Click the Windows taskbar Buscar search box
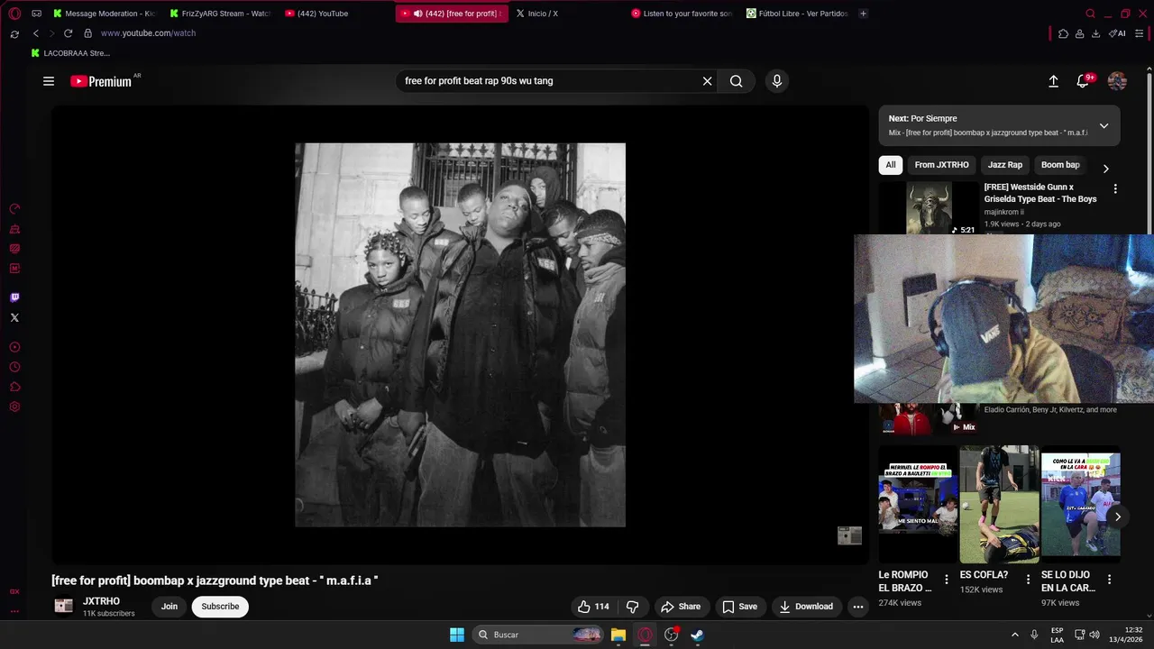Viewport: 1154px width, 649px height. 538,635
